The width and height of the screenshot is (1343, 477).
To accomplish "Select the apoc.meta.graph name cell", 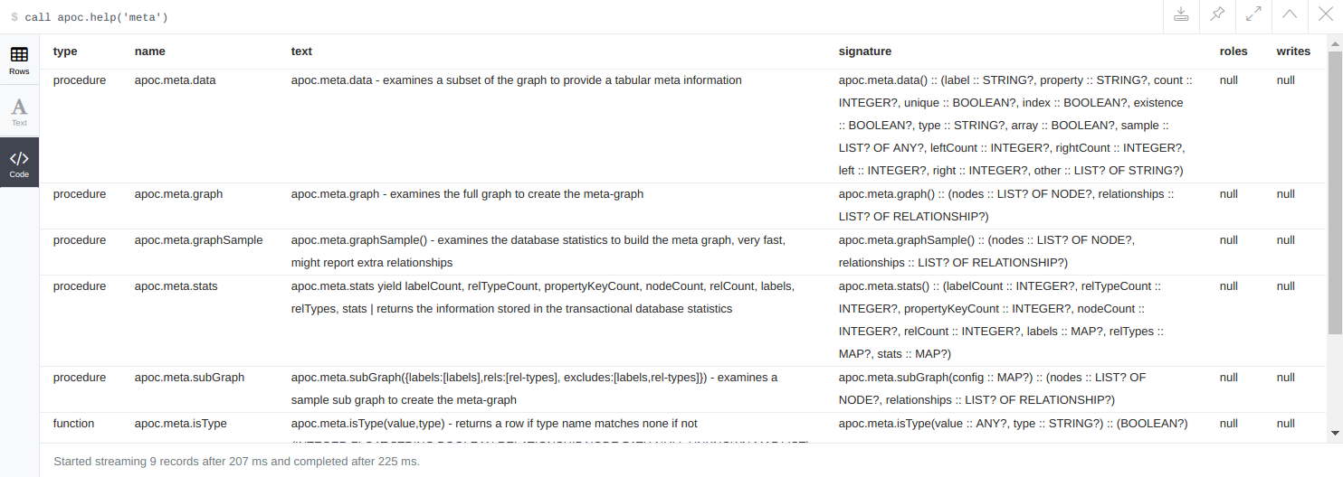I will 178,194.
